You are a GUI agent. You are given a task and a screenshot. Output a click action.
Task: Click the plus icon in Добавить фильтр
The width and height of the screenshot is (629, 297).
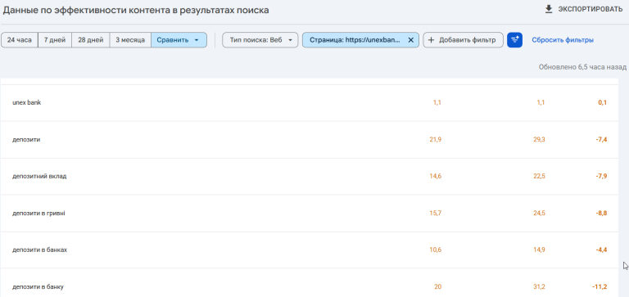click(x=432, y=40)
